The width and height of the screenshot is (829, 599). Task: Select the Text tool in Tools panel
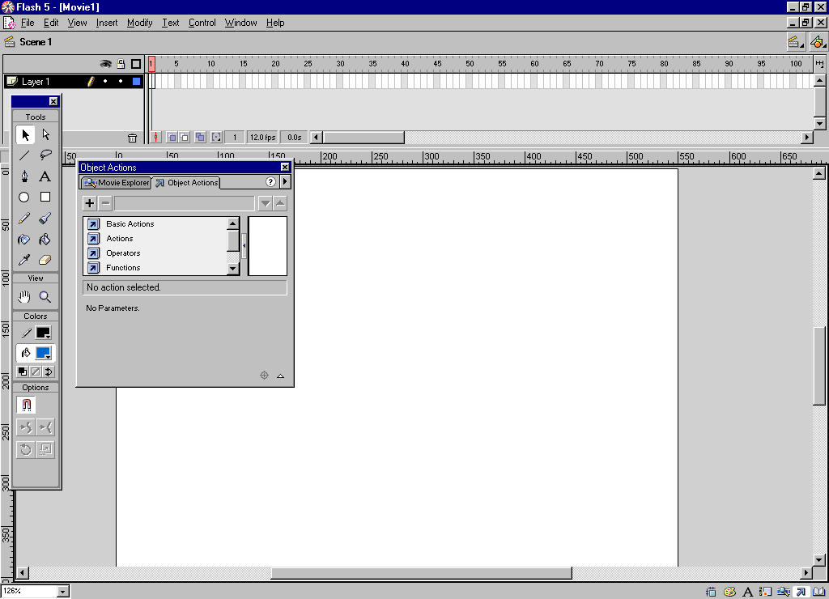pos(45,176)
